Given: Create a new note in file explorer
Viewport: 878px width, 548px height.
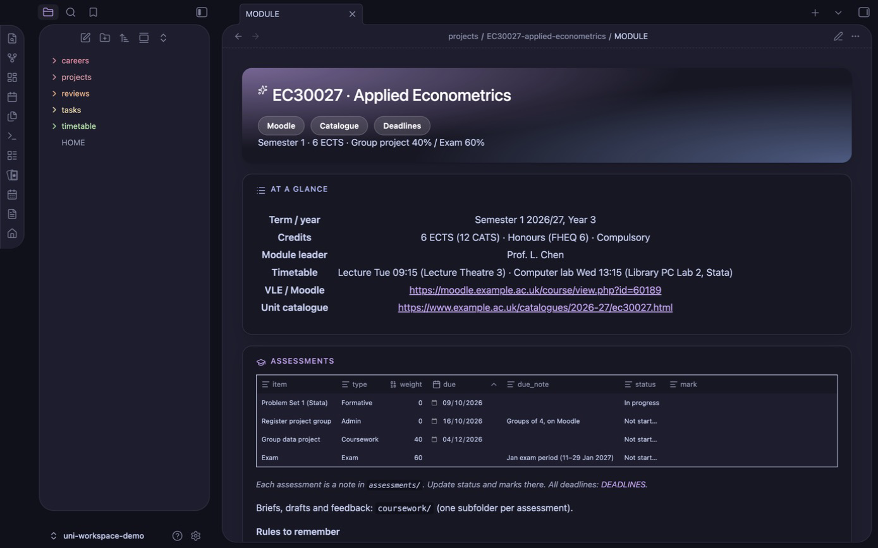Looking at the screenshot, I should tap(85, 38).
